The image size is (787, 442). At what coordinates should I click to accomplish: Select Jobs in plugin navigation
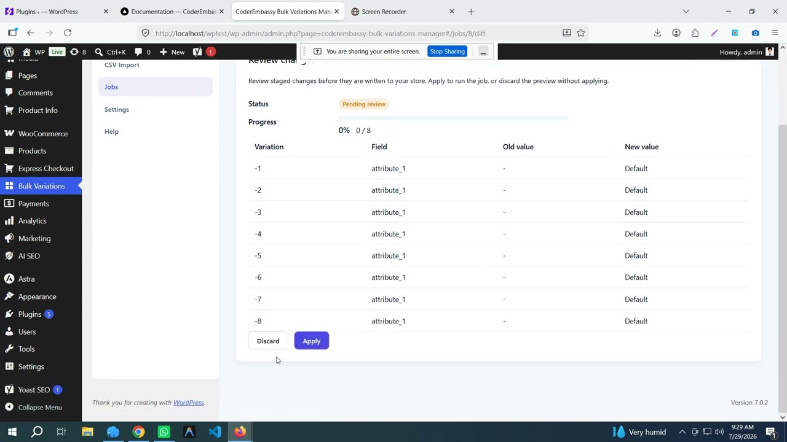click(x=155, y=87)
